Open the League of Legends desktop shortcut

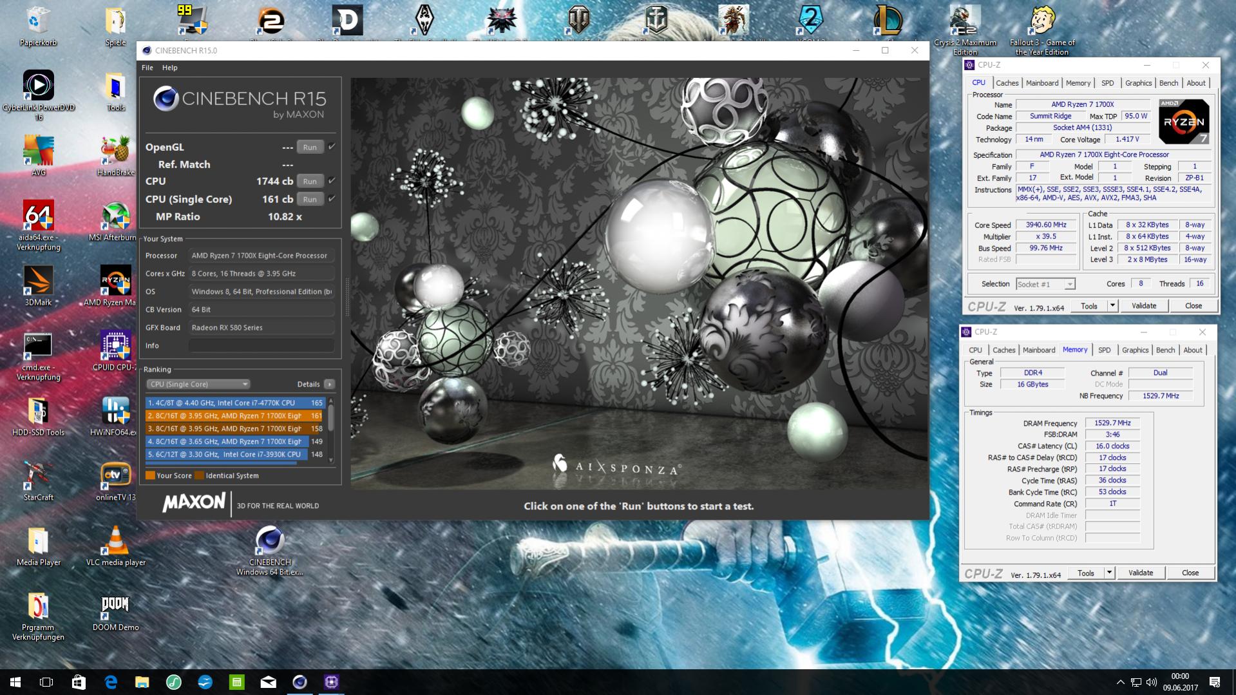click(x=888, y=19)
